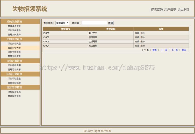This screenshot has height=134, width=195.
Task: Open 管理系统用户 in sidebar
Action: pos(14,34)
